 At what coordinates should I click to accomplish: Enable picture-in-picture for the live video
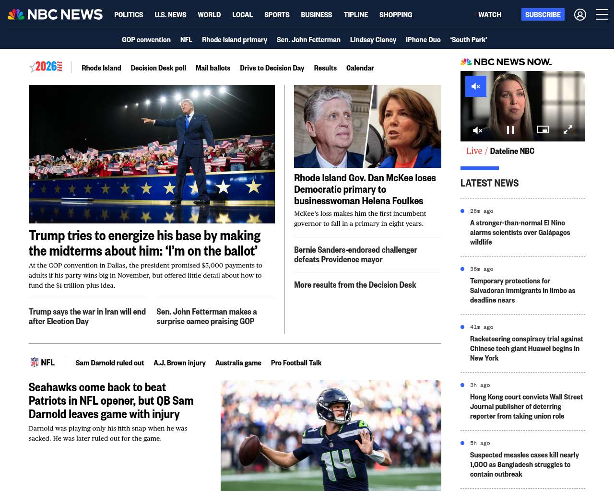[x=543, y=129]
